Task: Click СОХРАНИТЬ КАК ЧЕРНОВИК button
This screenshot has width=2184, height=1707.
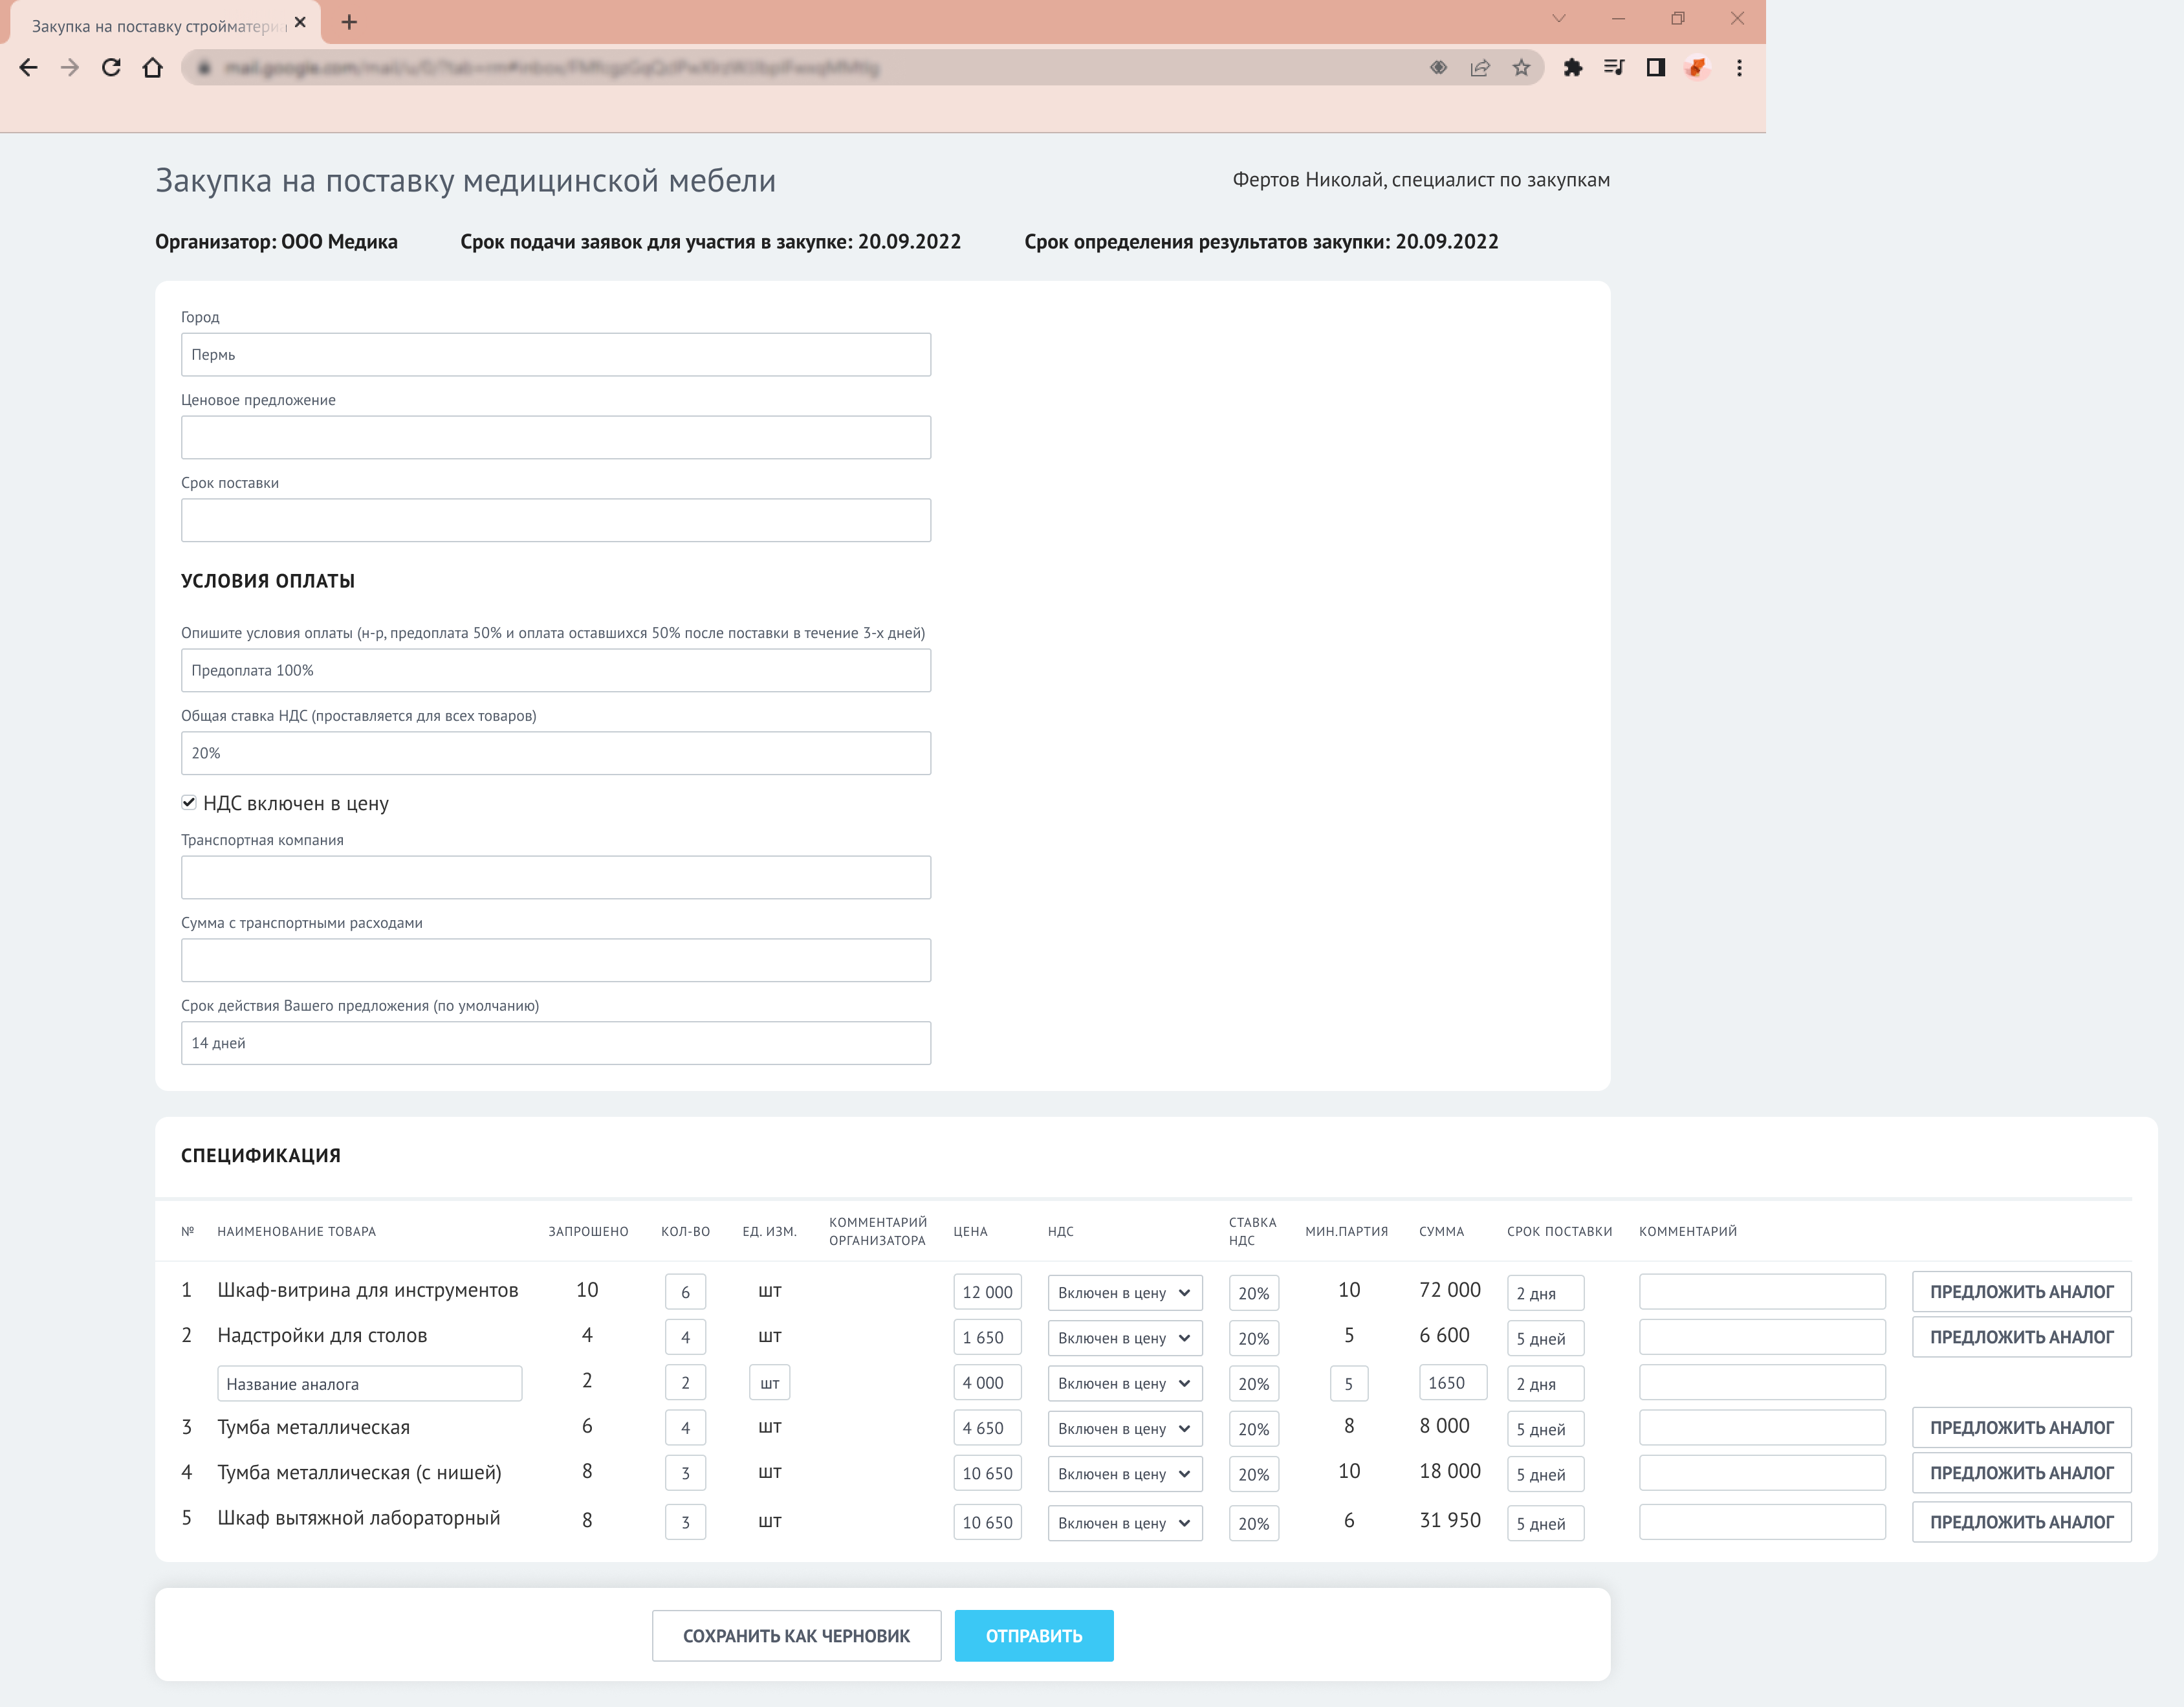Action: [796, 1636]
